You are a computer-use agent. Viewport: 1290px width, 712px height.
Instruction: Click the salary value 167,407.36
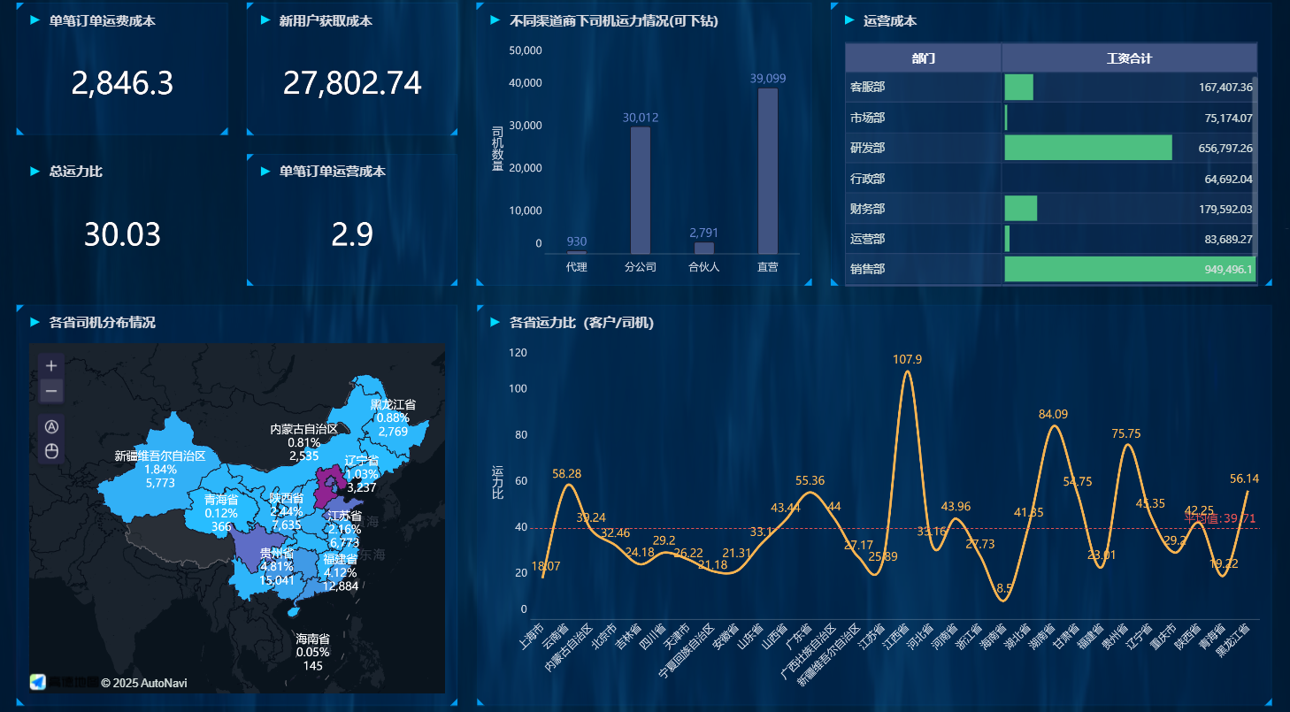1225,88
